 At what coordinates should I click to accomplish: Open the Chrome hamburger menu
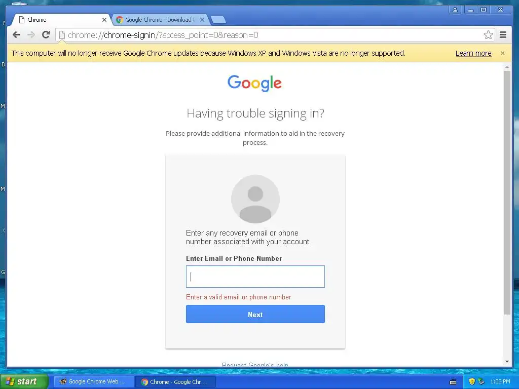pyautogui.click(x=503, y=35)
